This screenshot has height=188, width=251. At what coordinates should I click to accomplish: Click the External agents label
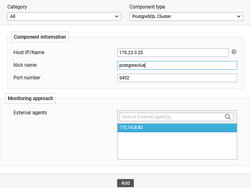(30, 113)
